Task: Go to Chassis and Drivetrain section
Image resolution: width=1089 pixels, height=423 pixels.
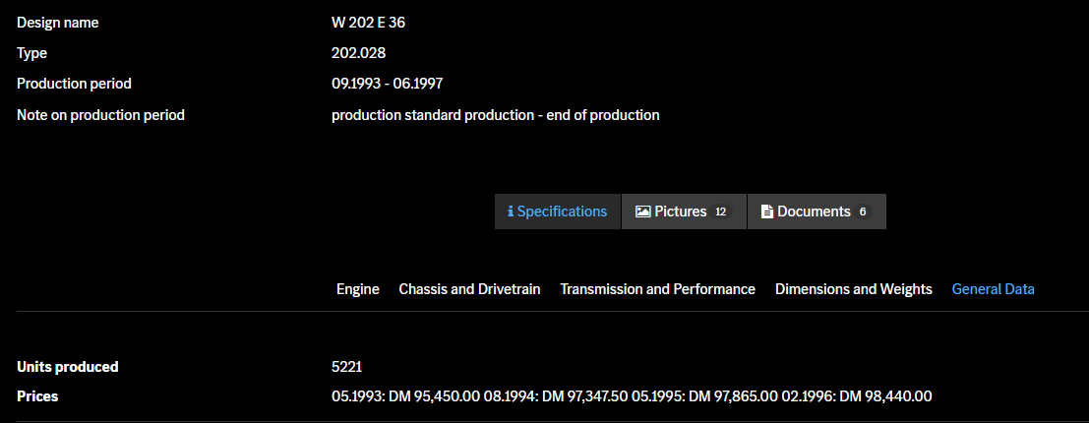Action: coord(469,289)
